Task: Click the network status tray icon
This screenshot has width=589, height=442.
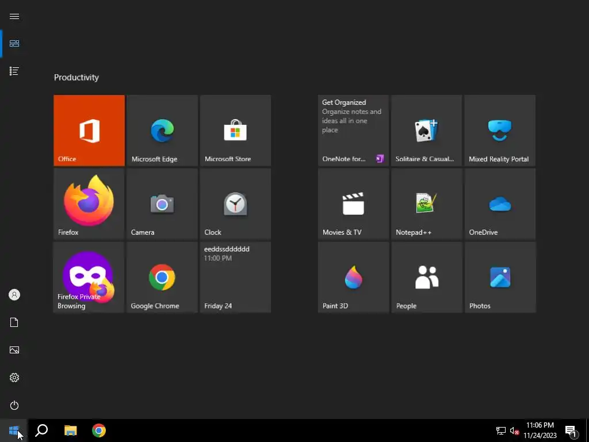Action: click(501, 430)
